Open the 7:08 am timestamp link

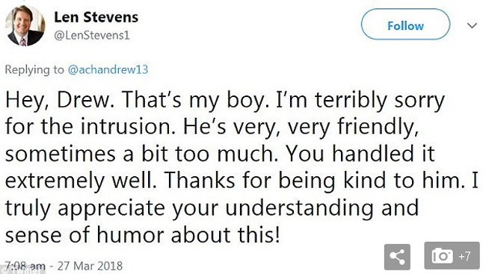(x=25, y=266)
